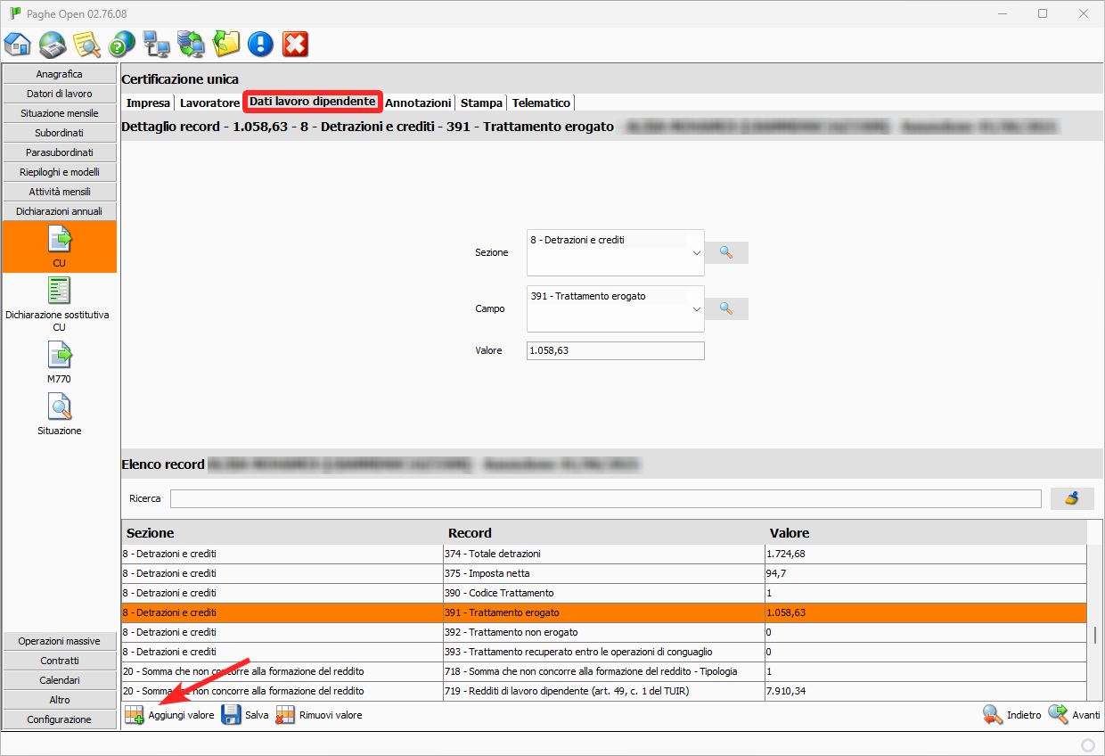Open the M770 declaration icon
This screenshot has width=1105, height=756.
(60, 357)
